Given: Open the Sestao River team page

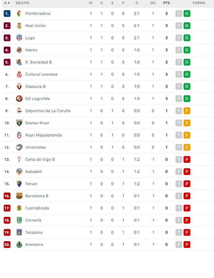Looking at the screenshot, I should click(38, 123).
